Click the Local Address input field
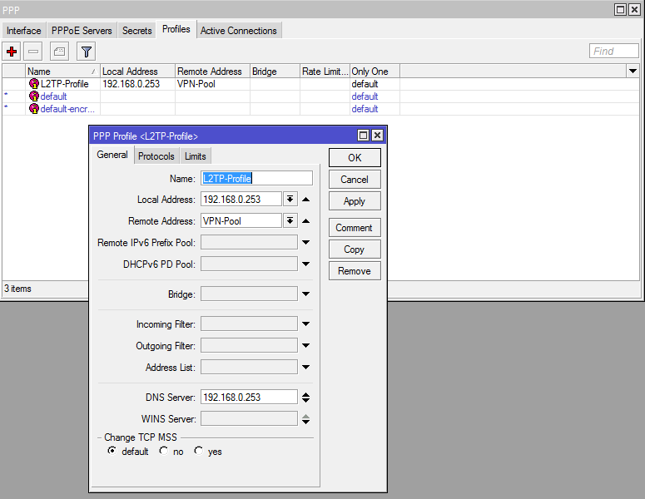 click(x=241, y=200)
